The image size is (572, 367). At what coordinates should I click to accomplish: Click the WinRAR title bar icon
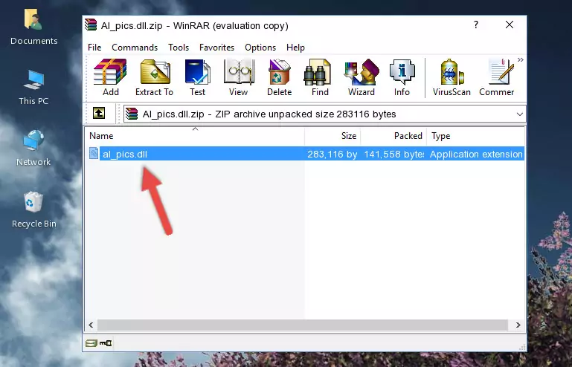click(x=91, y=25)
